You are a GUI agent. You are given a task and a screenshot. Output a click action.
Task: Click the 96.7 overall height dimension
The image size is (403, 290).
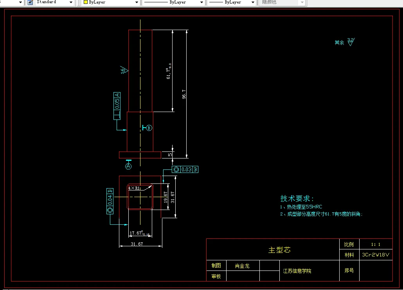coord(184,94)
